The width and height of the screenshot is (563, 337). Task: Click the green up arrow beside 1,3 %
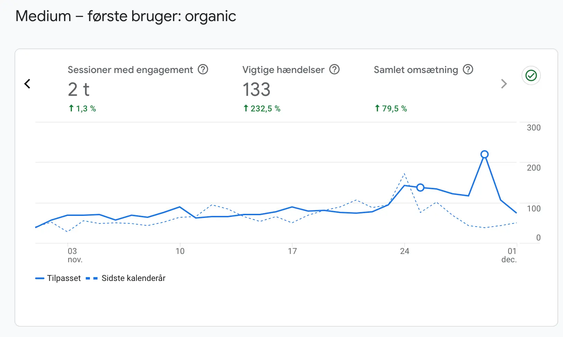point(71,108)
